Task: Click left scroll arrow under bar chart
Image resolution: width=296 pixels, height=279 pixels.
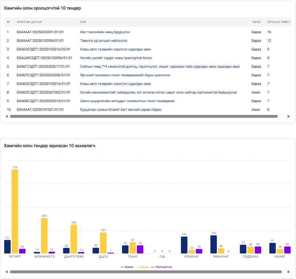Action: pyautogui.click(x=7, y=272)
